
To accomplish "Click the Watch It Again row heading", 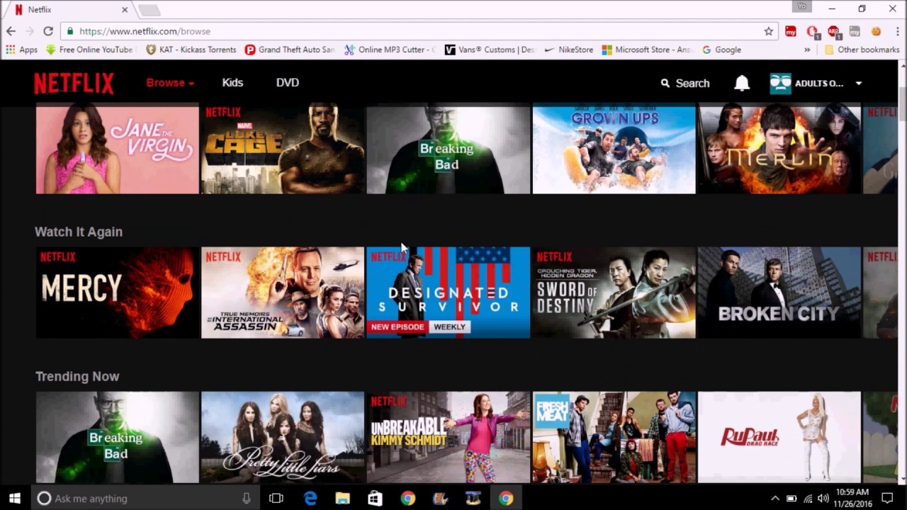I will pyautogui.click(x=79, y=232).
